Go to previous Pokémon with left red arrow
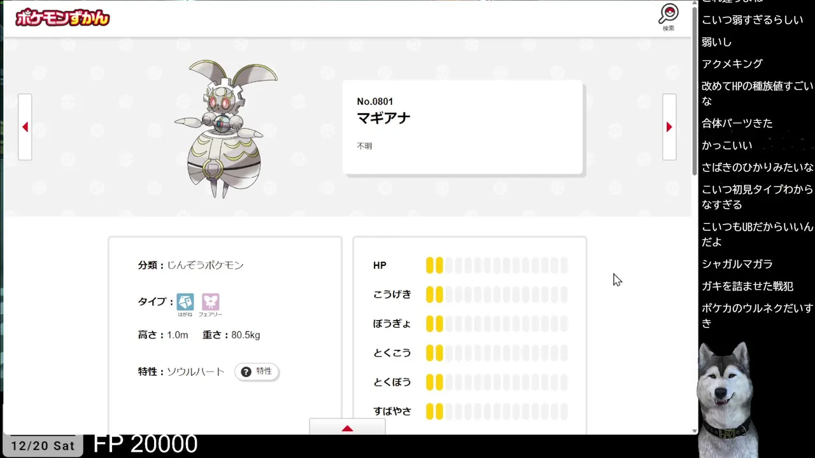Image resolution: width=815 pixels, height=458 pixels. 25,127
